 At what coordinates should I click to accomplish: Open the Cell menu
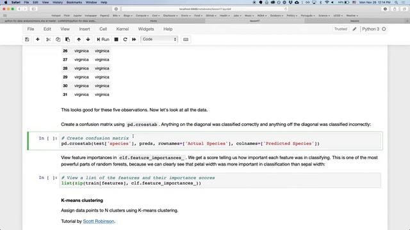(x=103, y=29)
